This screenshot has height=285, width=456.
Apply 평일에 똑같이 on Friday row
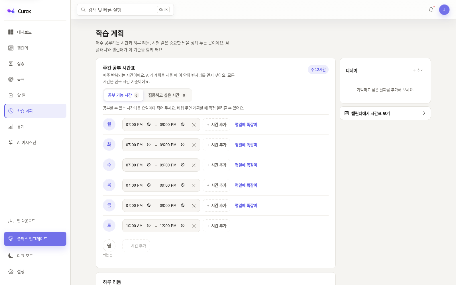pos(246,205)
